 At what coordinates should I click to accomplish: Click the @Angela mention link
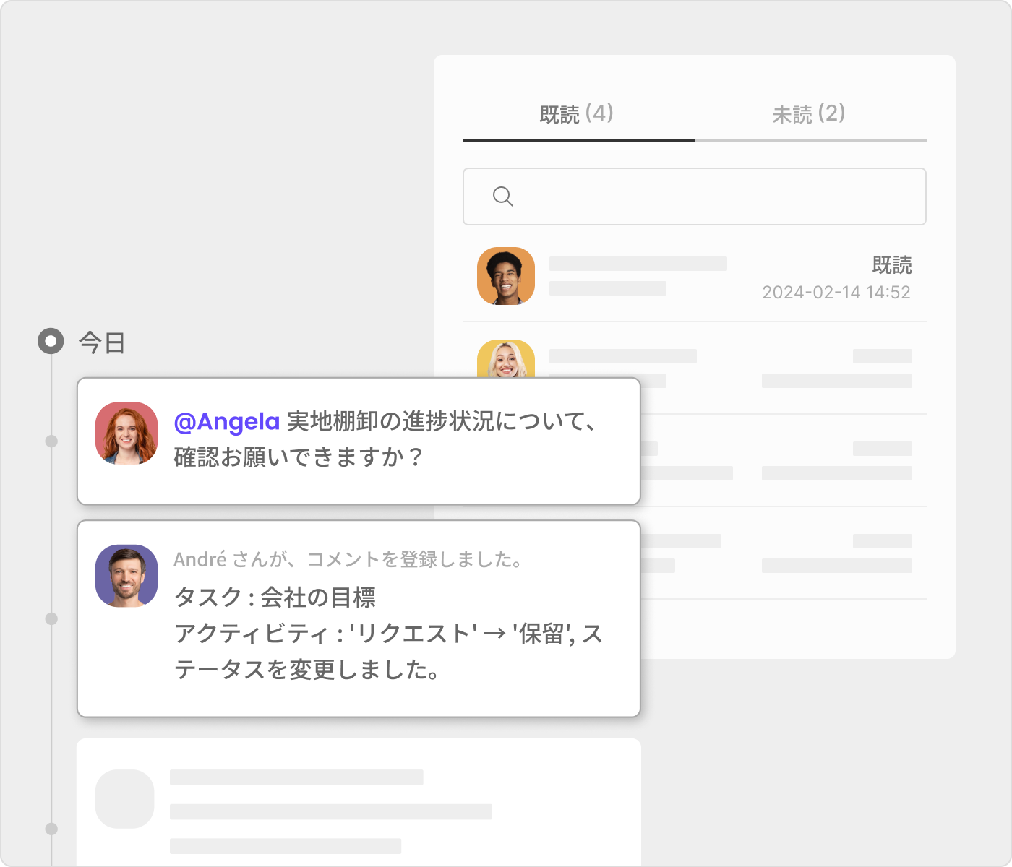pos(227,422)
